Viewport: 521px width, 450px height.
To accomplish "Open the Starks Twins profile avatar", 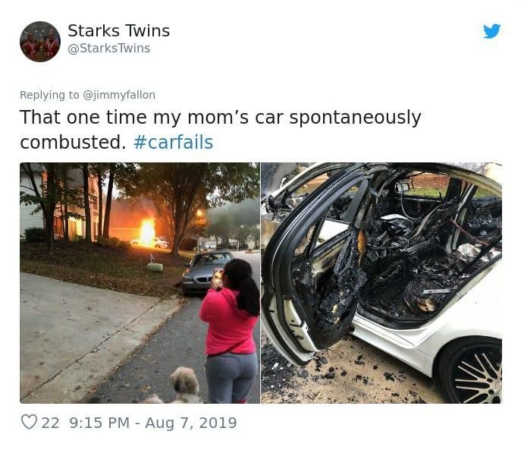I will point(40,42).
